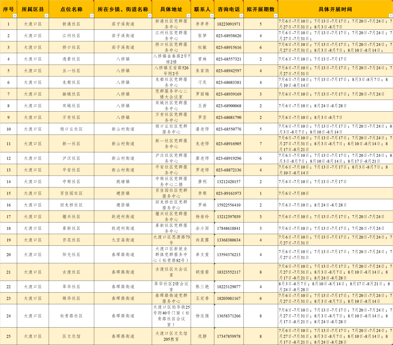Image resolution: width=393 pixels, height=345 pixels.
Task: Select the 双城社区 cell
Action: pos(71,106)
